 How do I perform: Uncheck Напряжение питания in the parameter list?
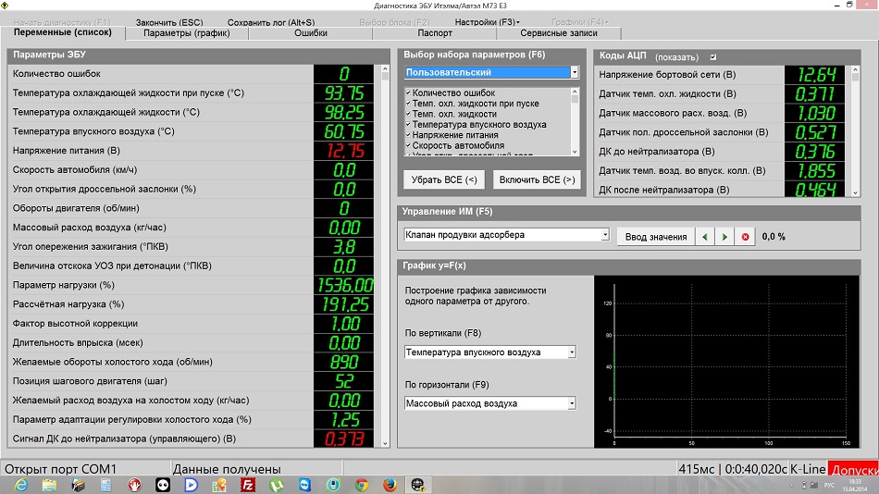pyautogui.click(x=408, y=135)
